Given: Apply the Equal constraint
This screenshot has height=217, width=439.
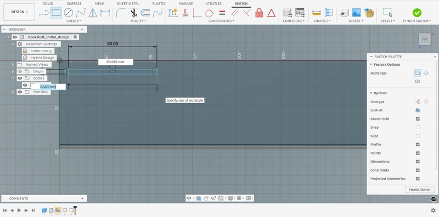Looking at the screenshot, I should point(222,13).
